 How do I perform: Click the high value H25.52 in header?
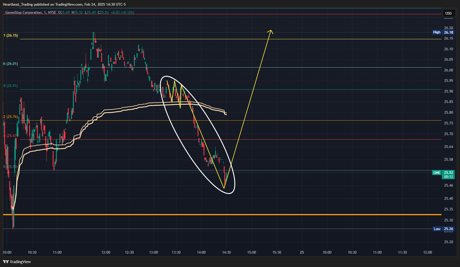pos(77,13)
